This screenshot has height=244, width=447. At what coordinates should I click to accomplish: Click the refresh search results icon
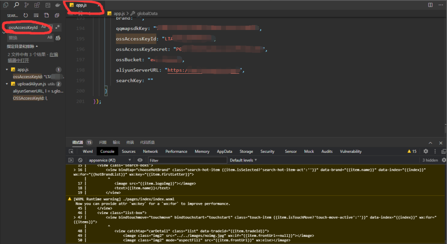pos(25,15)
